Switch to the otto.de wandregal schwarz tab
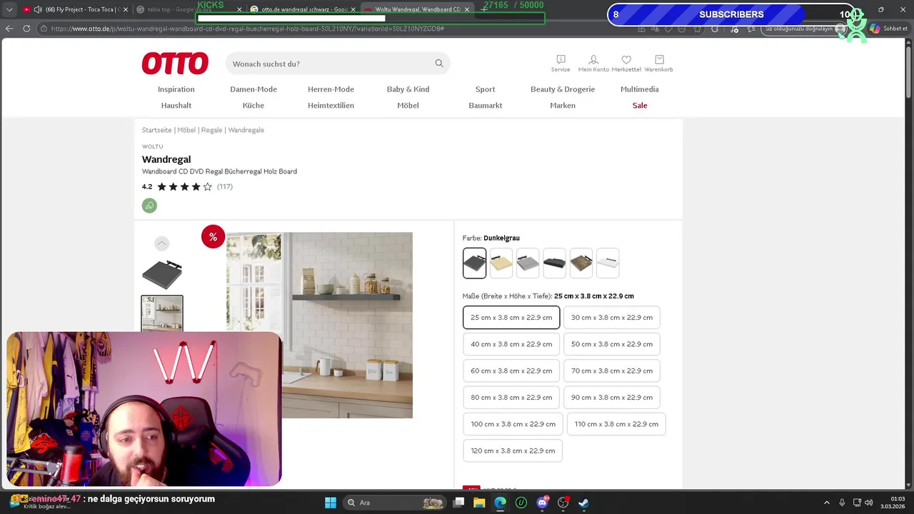Screen dimensions: 914x514 point(303,9)
